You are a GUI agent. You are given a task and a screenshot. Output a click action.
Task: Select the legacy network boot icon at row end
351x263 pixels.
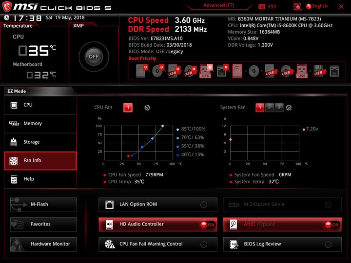pyautogui.click(x=334, y=71)
